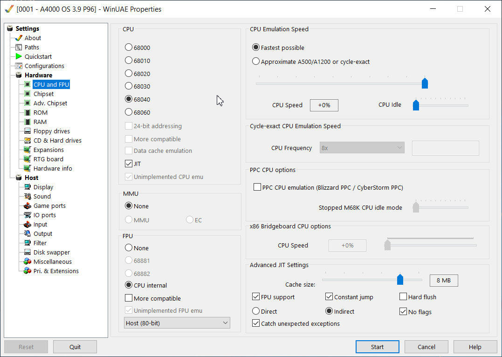Click the About checkmark icon in the tree
502x357 pixels.
click(19, 38)
